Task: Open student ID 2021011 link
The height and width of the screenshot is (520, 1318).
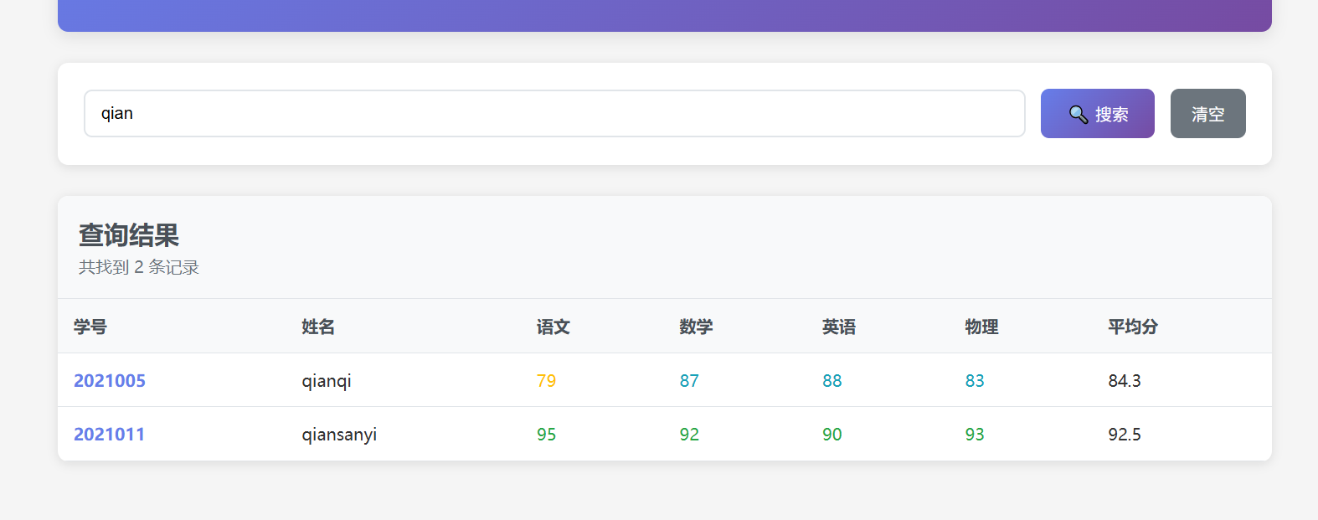Action: click(x=110, y=434)
